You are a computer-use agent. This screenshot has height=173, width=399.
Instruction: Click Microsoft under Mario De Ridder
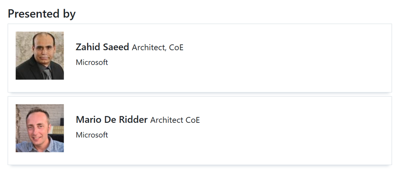coord(92,135)
